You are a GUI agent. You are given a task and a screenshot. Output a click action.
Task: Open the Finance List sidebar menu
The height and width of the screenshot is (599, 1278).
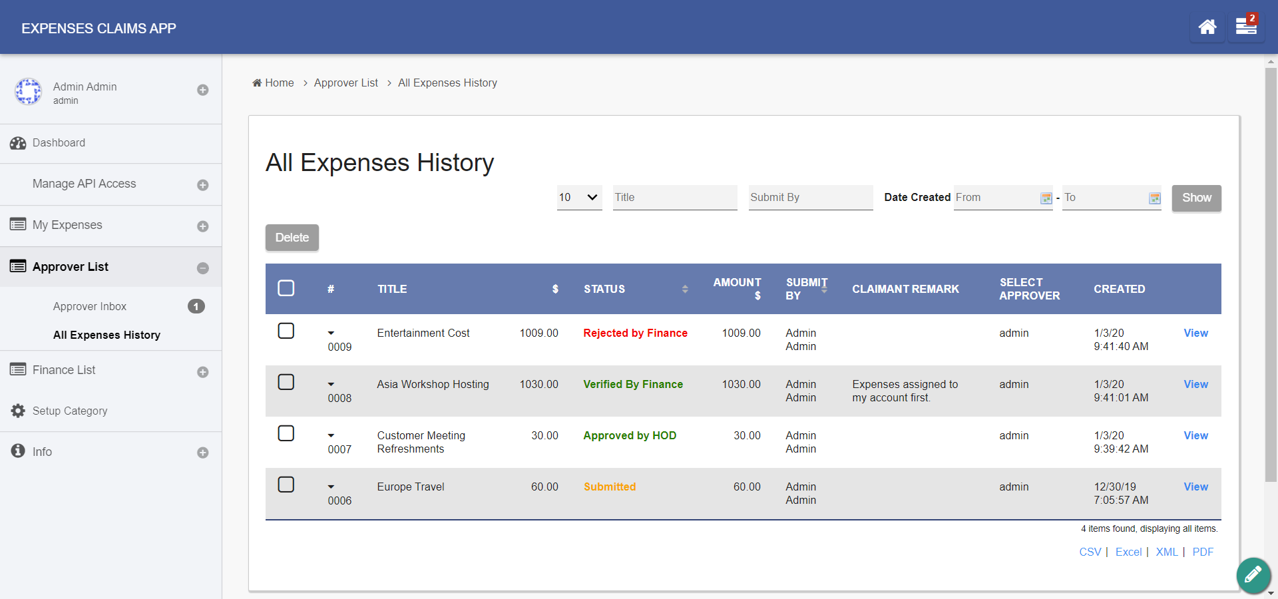[64, 370]
